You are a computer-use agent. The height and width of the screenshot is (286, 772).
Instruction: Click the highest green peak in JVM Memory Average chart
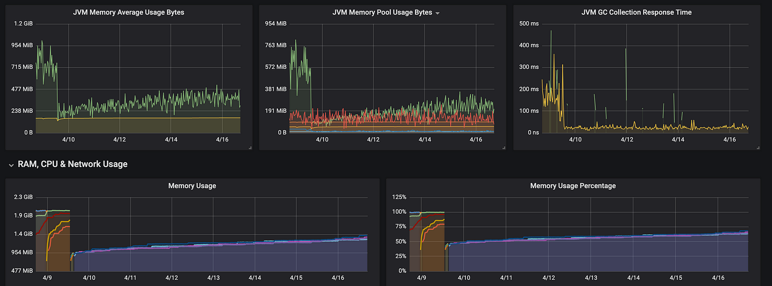tap(42, 42)
